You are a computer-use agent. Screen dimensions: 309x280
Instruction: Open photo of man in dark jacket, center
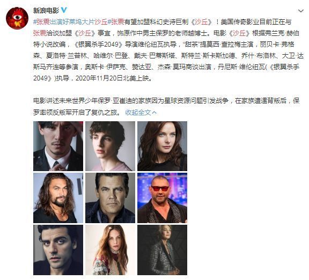(110, 198)
